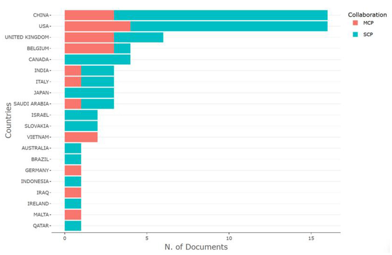Screen dimensions: 392x255
Task: Select United Kingdom's teal SCP segment
Action: tap(139, 37)
